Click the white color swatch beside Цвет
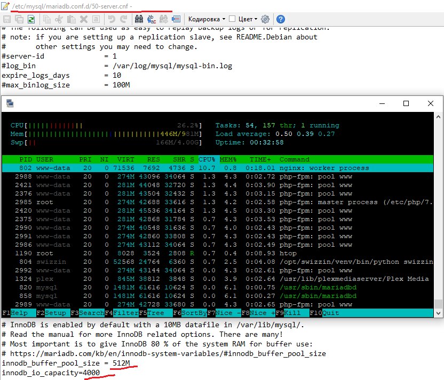This screenshot has height=380, width=444. click(232, 19)
